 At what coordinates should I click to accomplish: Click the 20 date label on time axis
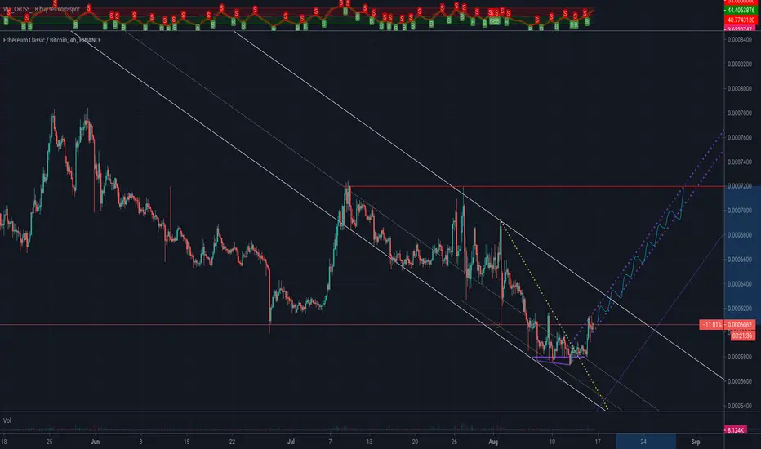coord(415,442)
